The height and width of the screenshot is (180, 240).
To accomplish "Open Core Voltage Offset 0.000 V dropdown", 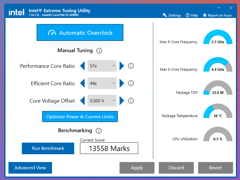I will [102, 101].
